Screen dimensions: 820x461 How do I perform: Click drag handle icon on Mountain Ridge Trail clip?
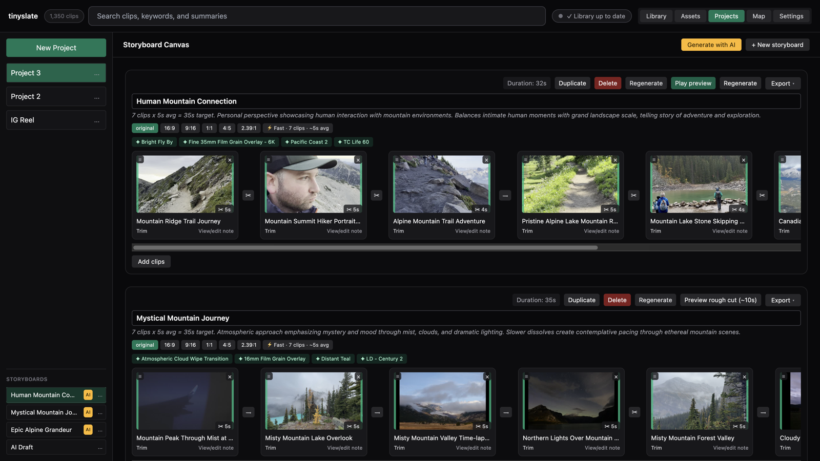click(140, 159)
